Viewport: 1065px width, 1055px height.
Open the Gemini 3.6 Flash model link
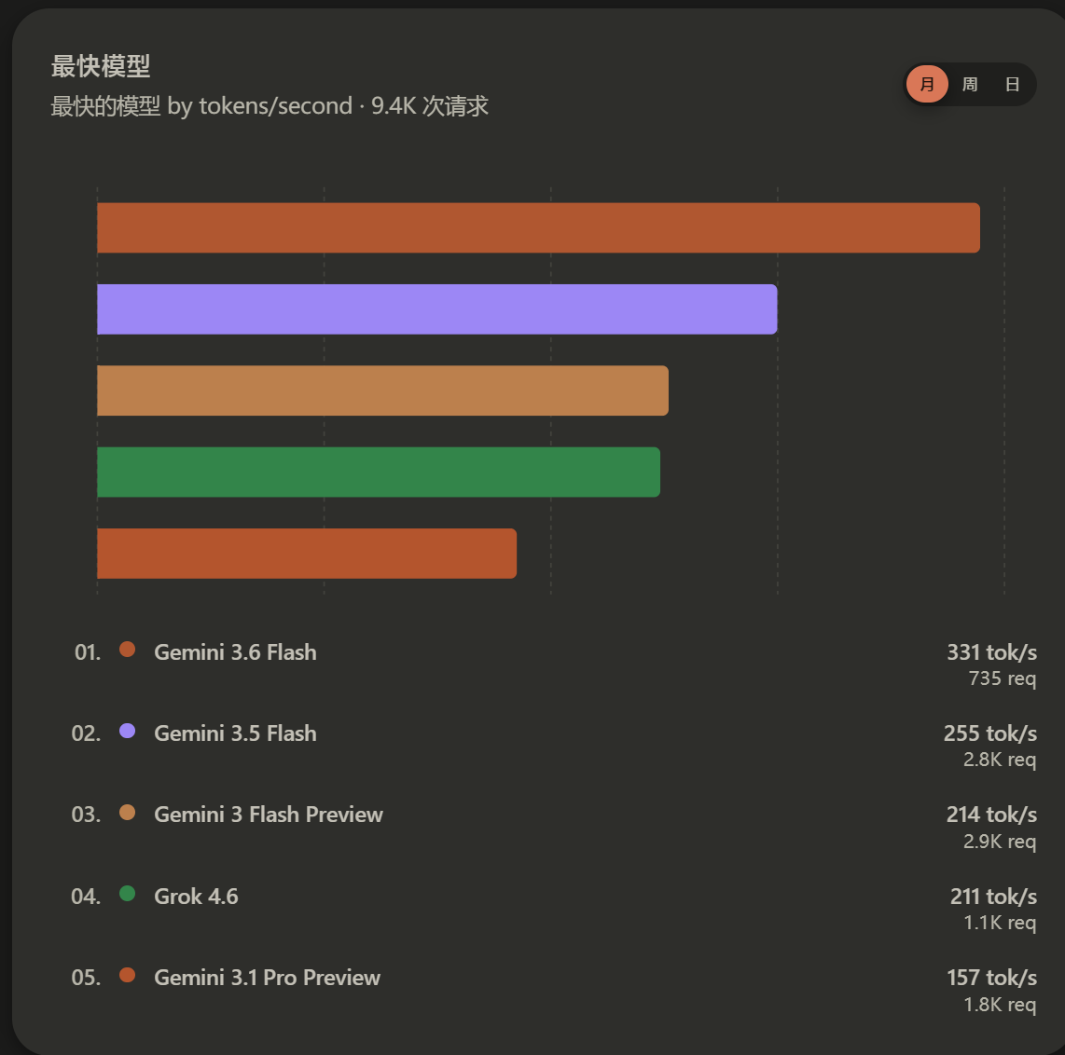tap(235, 651)
